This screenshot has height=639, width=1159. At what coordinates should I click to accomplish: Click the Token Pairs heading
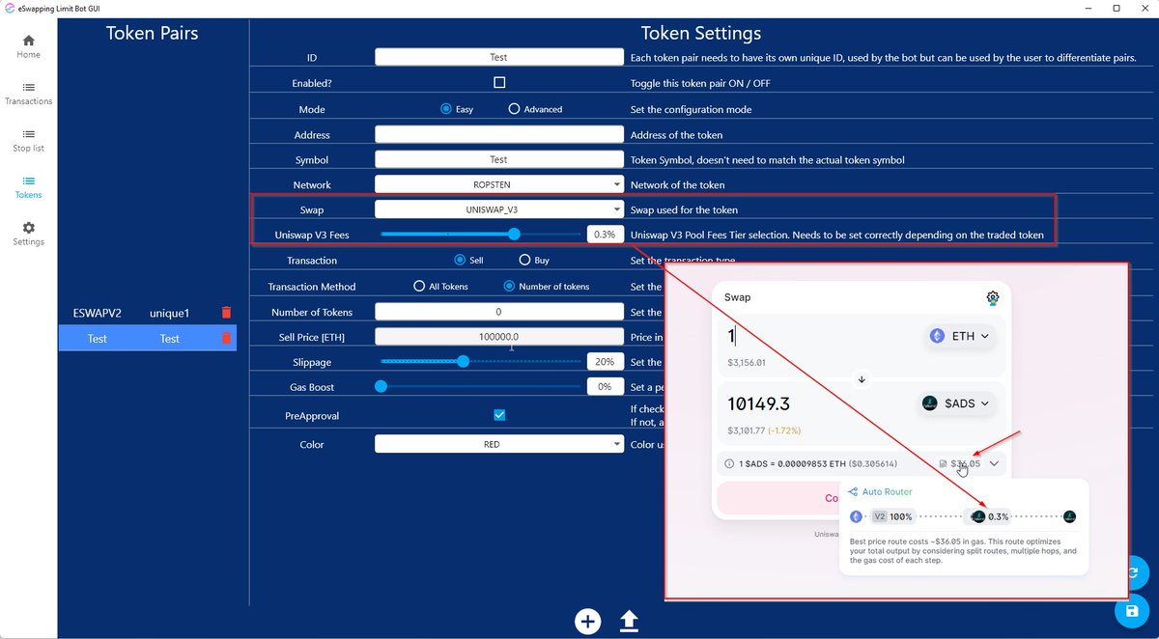click(152, 33)
